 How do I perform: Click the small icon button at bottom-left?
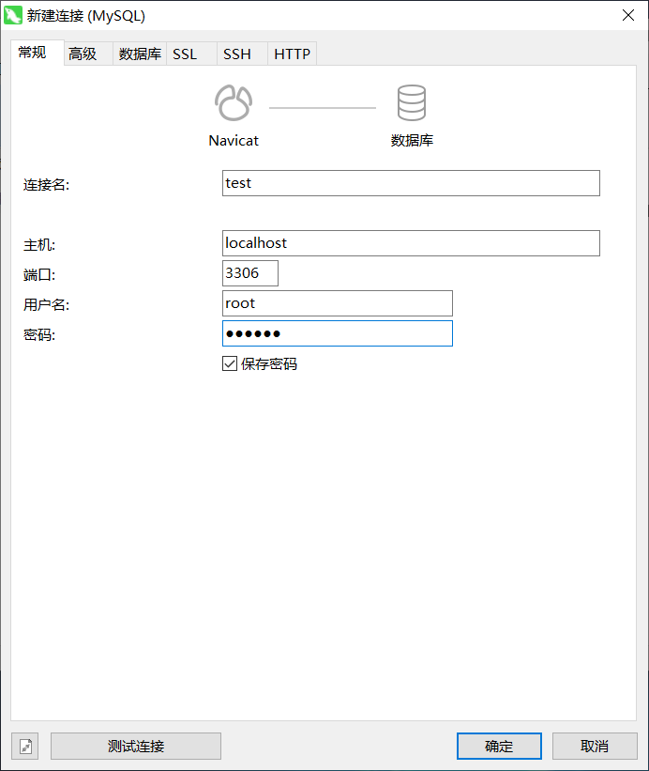coord(25,747)
